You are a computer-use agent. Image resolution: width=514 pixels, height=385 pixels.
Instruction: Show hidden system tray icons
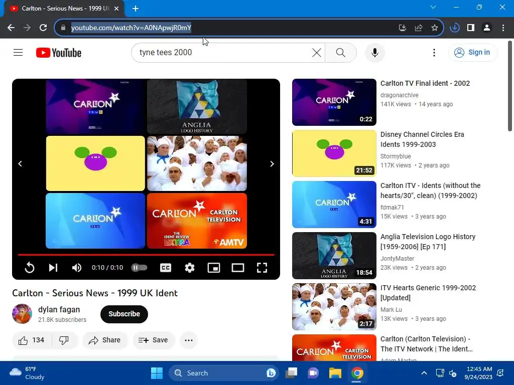pos(424,373)
